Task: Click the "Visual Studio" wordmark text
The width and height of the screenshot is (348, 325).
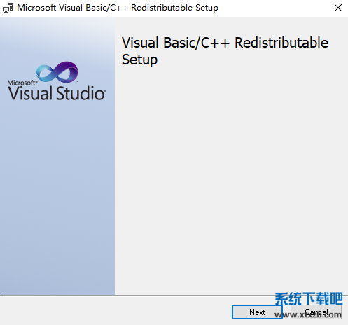Action: coord(57,93)
